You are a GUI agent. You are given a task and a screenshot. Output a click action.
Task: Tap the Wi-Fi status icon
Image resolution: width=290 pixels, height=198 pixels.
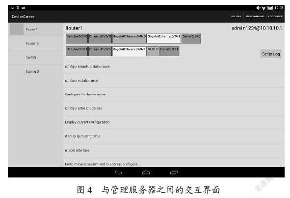tap(264, 8)
